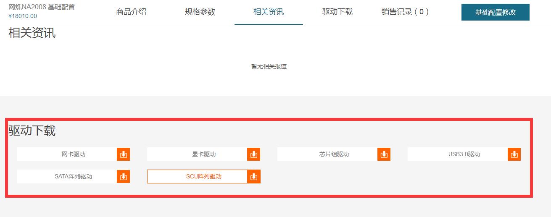Click the 基础配置修改 button

[495, 12]
